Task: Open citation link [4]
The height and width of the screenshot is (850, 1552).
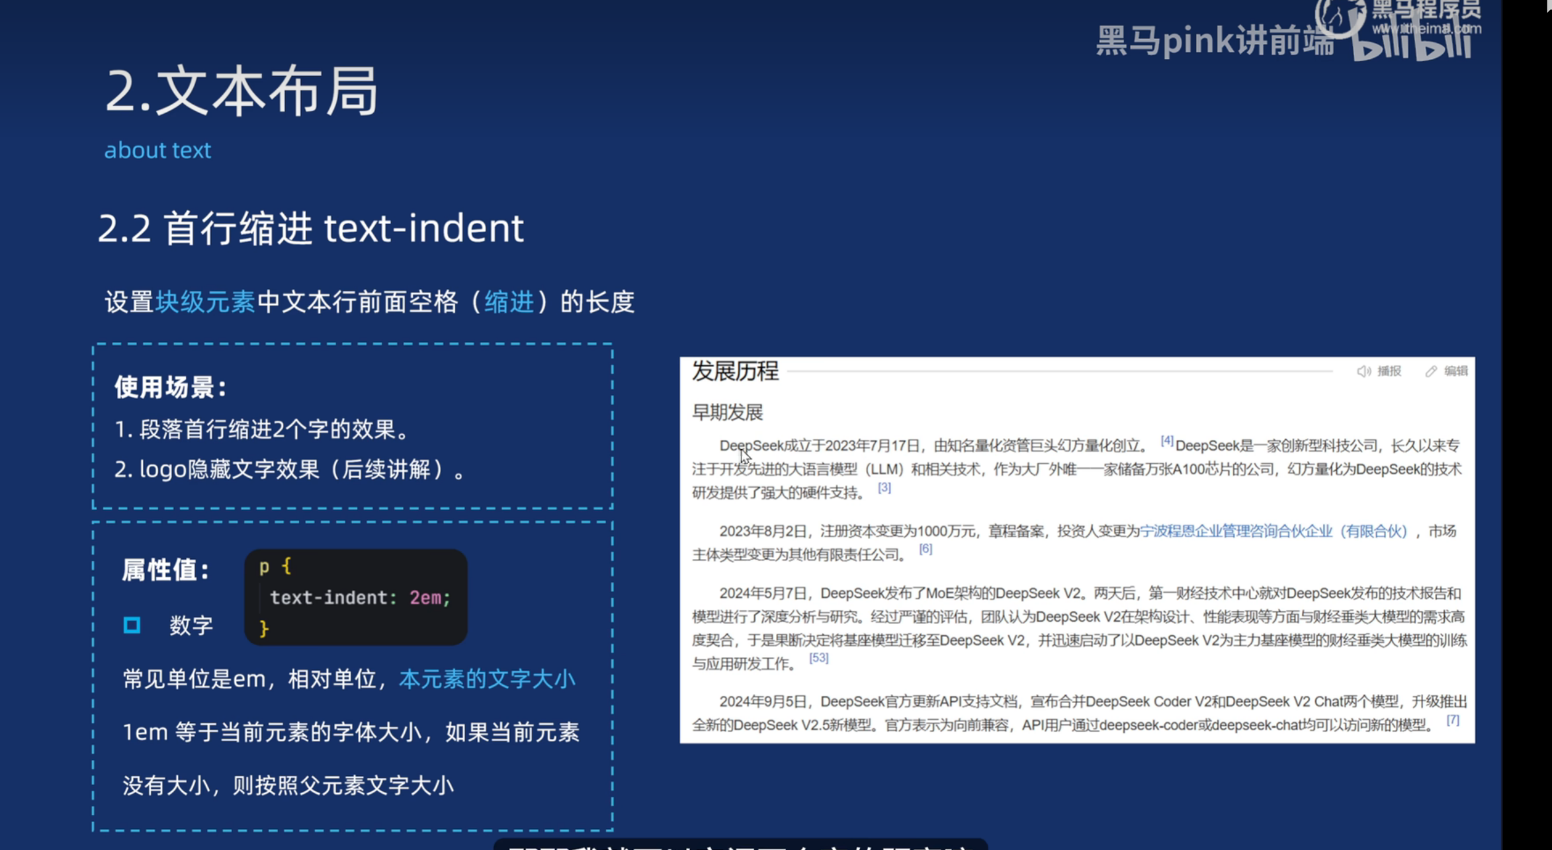Action: 1167,441
